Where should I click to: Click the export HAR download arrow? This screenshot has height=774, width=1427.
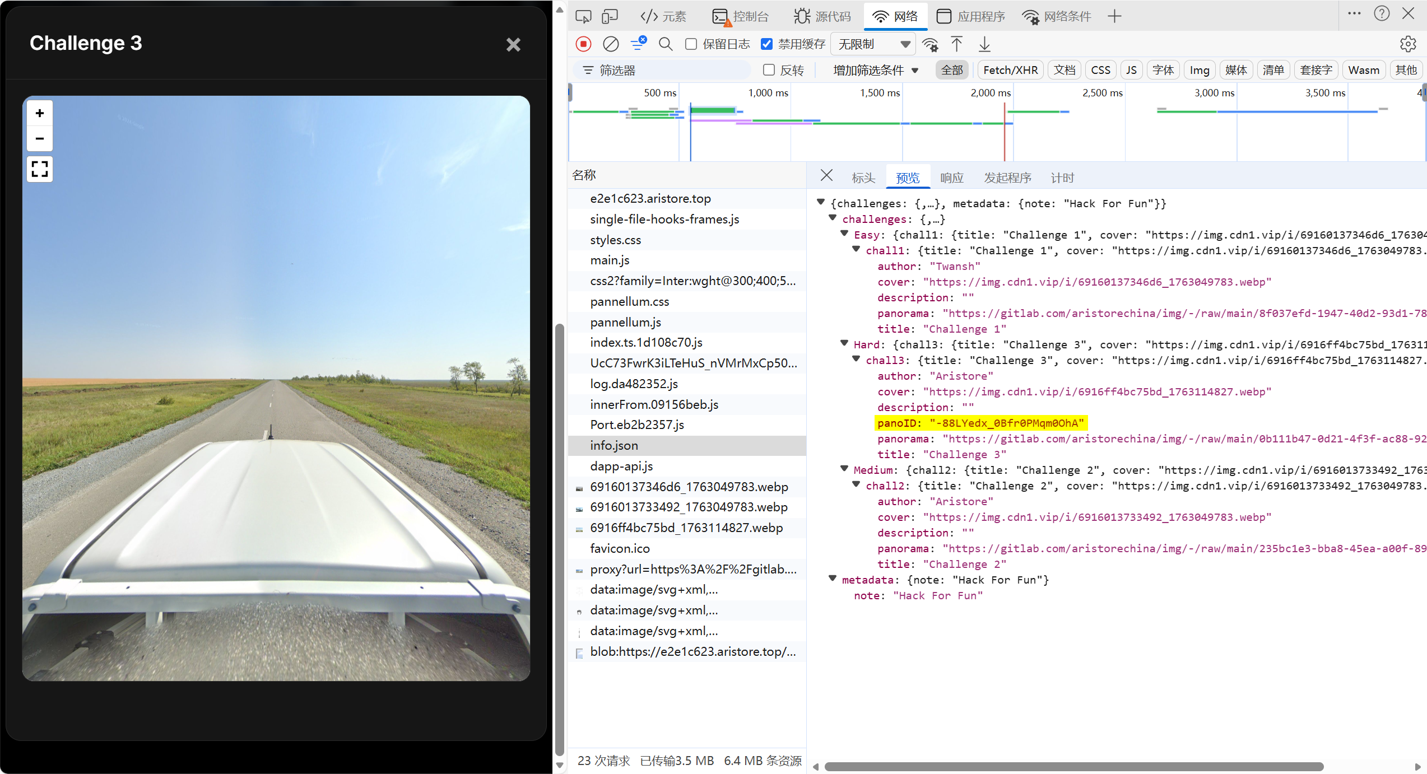[984, 44]
